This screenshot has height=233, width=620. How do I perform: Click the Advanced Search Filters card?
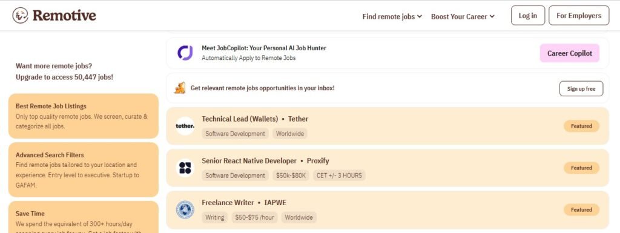pyautogui.click(x=84, y=170)
